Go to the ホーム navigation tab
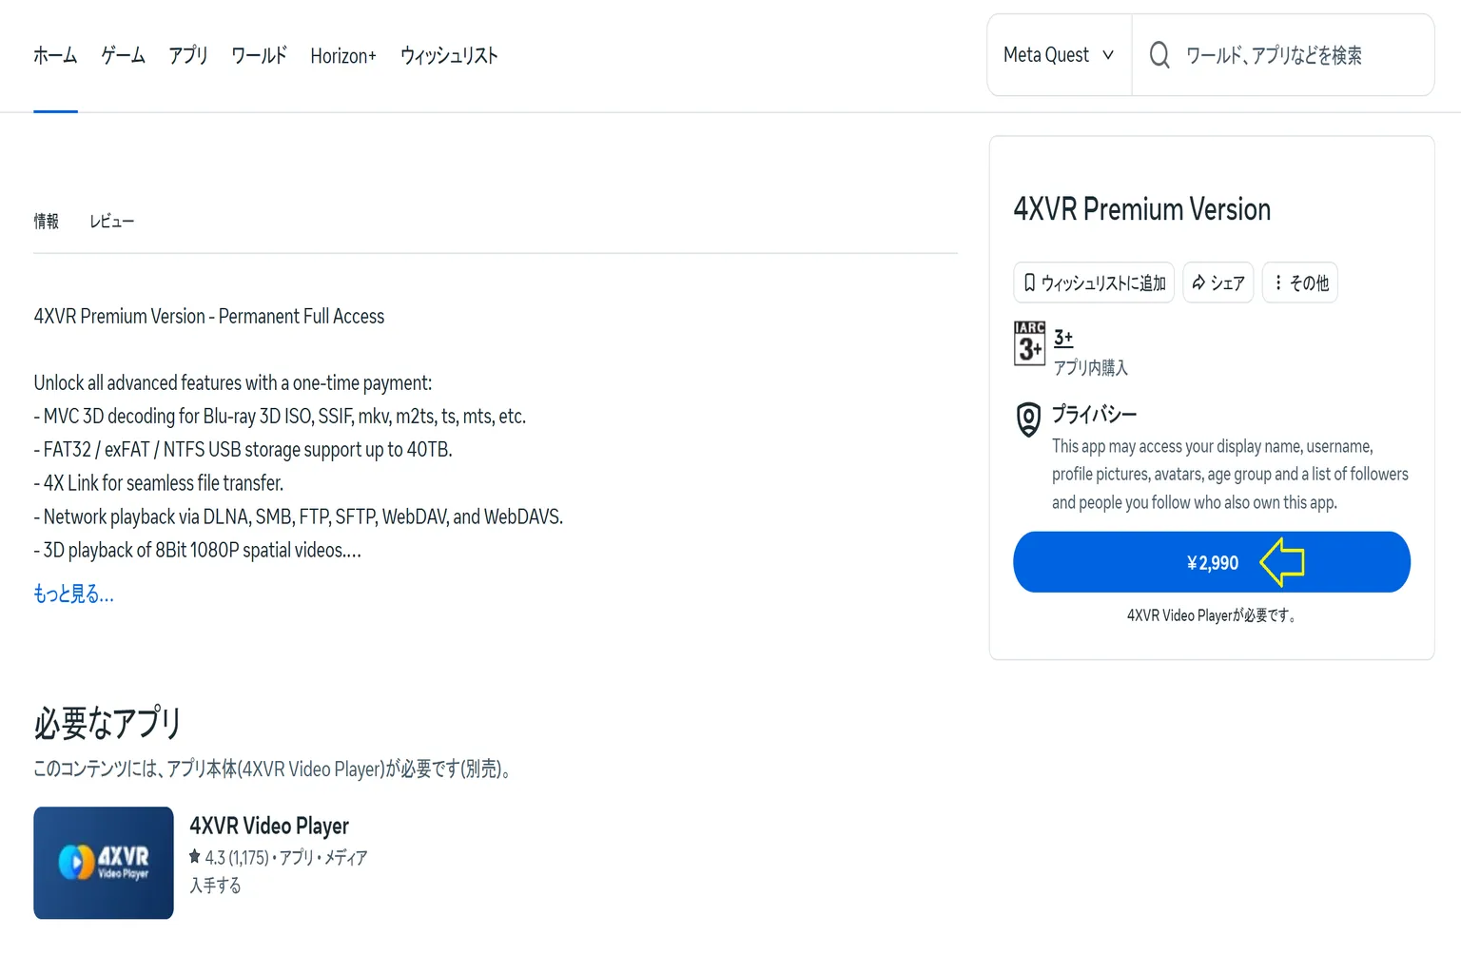Image resolution: width=1461 pixels, height=974 pixels. 55,55
